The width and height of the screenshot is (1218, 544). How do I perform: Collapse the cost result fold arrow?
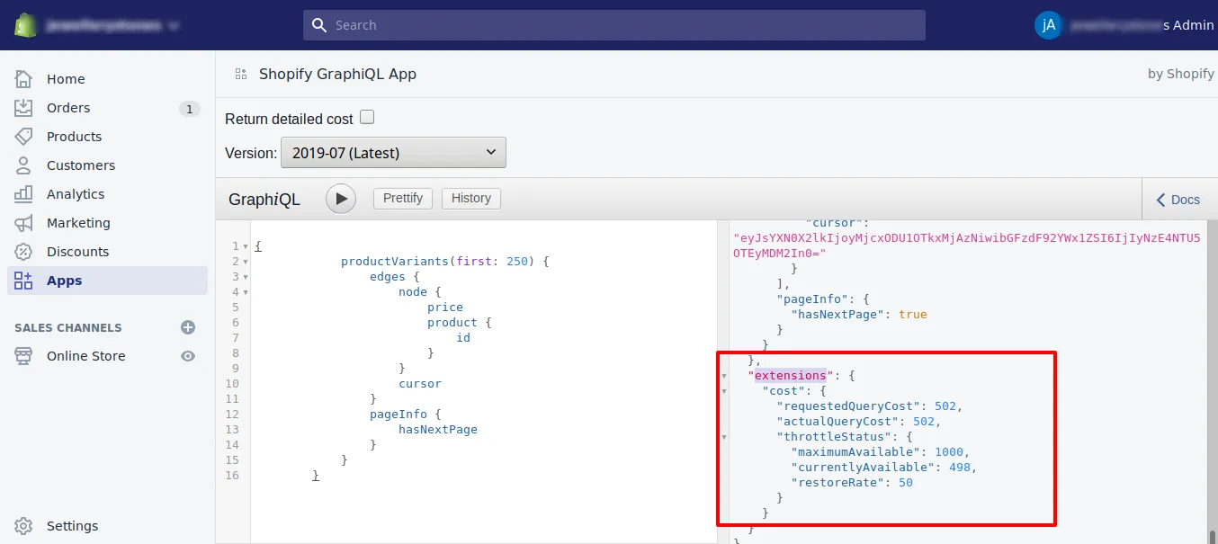point(724,391)
